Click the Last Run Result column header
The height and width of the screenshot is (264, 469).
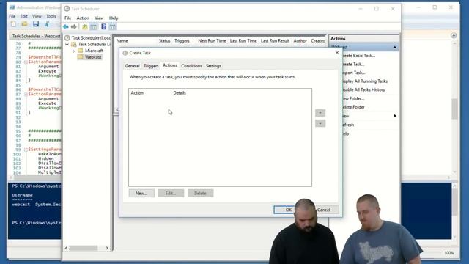click(275, 41)
